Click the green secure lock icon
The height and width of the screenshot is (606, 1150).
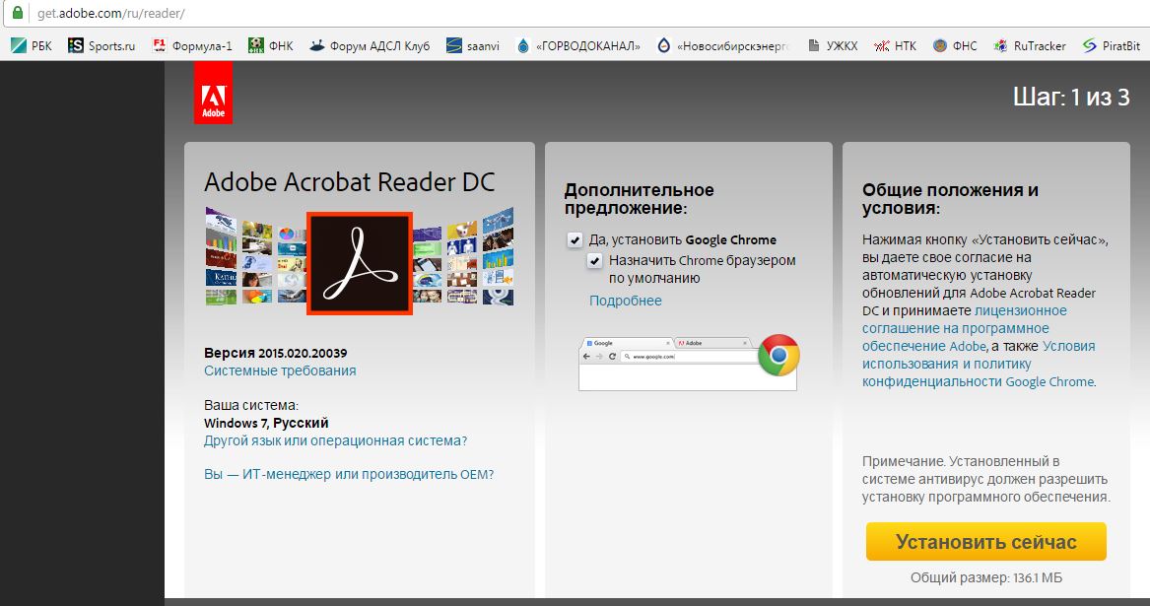point(18,13)
